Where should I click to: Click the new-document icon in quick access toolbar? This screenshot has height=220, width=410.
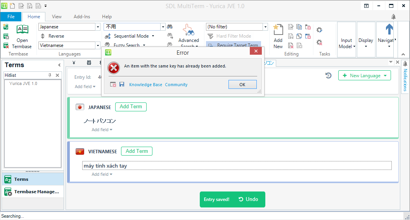point(12,5)
